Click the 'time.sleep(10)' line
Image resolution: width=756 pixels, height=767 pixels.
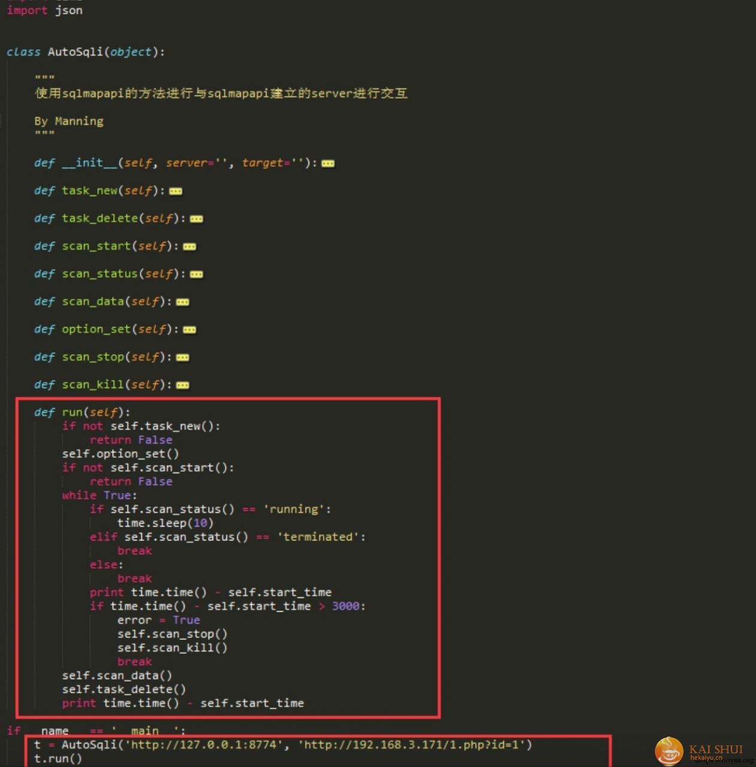(x=165, y=523)
